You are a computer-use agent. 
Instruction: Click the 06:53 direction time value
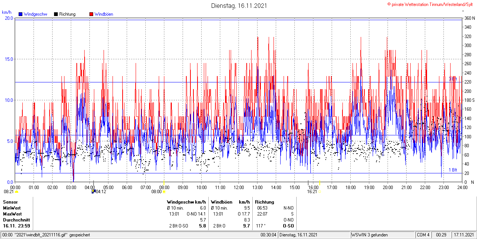(x=262, y=208)
